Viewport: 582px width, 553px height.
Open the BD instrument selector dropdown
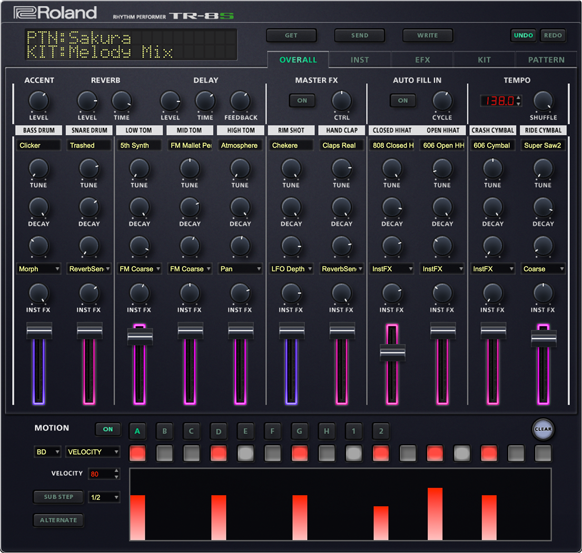click(47, 451)
